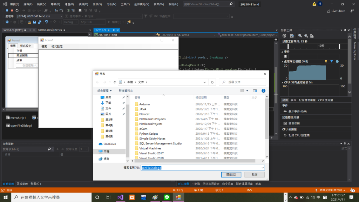This screenshot has height=202, width=359.
Task: Open Live Share
Action: (336, 11)
